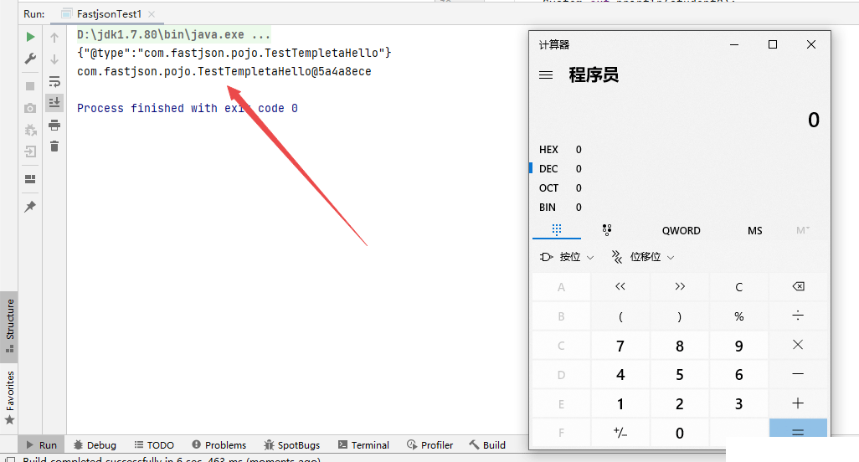Click right shift >> key
859x462 pixels.
tap(680, 286)
